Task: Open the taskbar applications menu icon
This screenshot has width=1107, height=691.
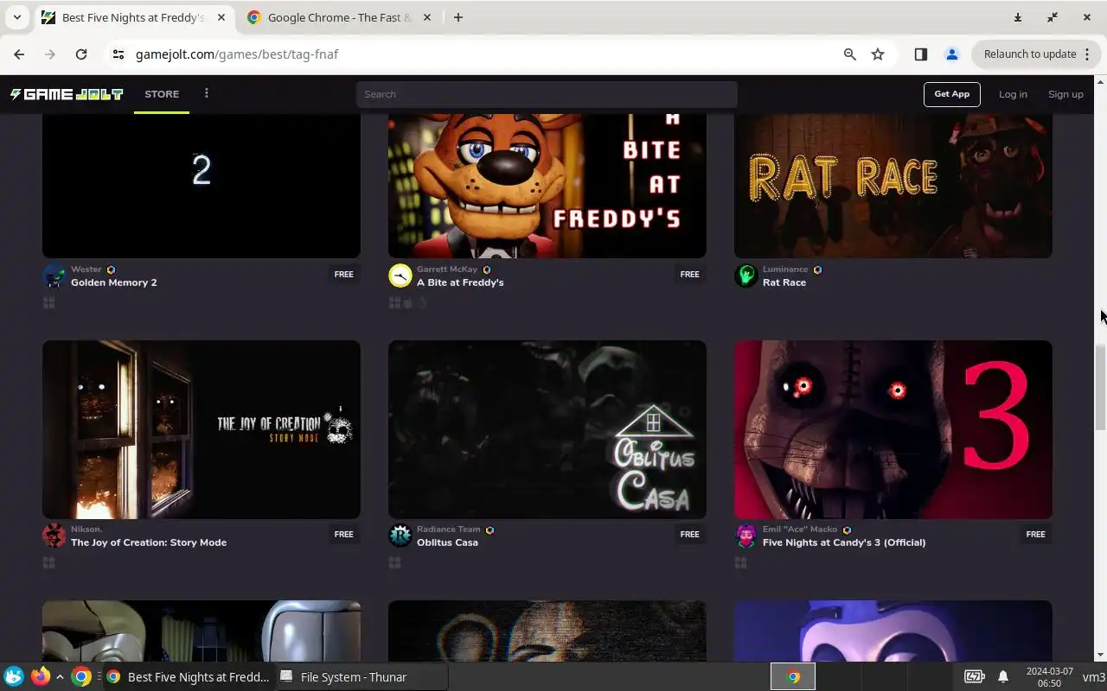Action: (14, 676)
